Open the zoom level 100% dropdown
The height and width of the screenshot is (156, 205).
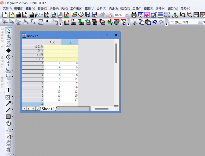click(127, 15)
